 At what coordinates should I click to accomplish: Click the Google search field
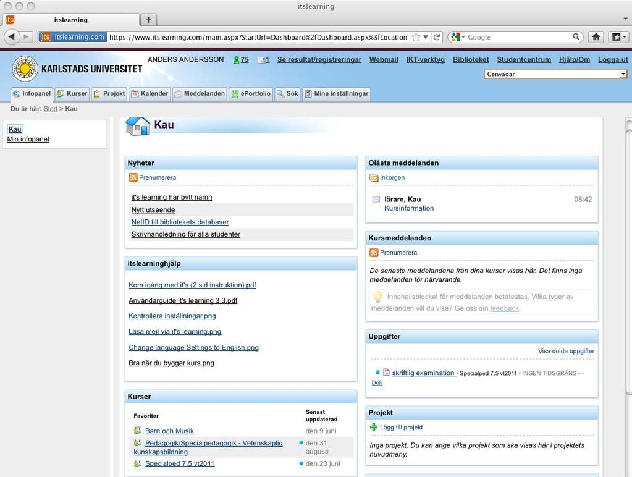pos(519,37)
